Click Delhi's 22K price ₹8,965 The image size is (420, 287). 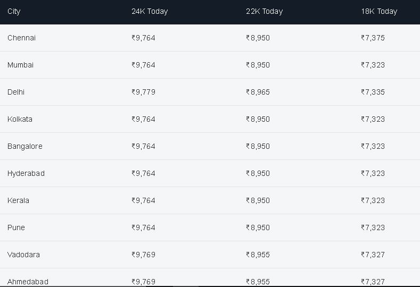point(258,92)
